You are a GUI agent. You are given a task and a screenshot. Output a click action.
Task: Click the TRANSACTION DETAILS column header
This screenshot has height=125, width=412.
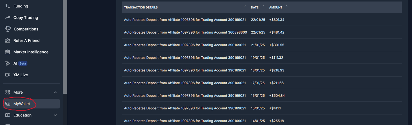click(x=141, y=7)
